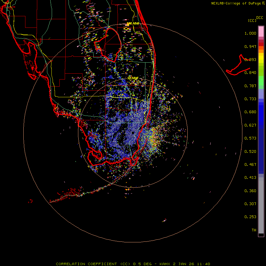The height and width of the screenshot is (266, 266).
Task: Click the TH threshold label on scale
Action: pyautogui.click(x=254, y=230)
